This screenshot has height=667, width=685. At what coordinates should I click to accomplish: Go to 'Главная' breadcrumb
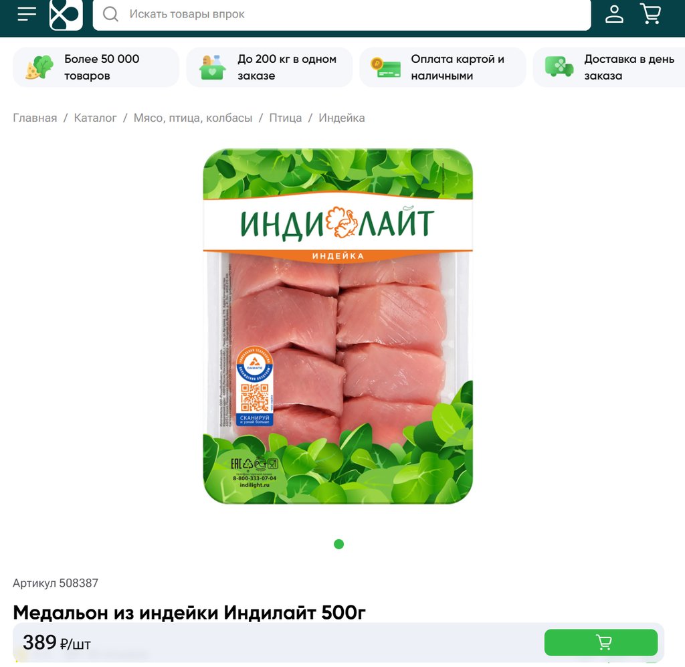click(x=35, y=118)
